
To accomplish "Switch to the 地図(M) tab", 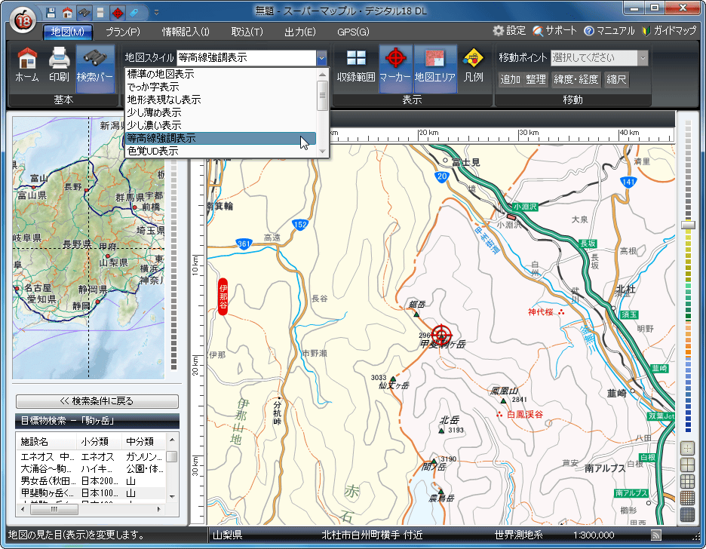I will pyautogui.click(x=68, y=32).
